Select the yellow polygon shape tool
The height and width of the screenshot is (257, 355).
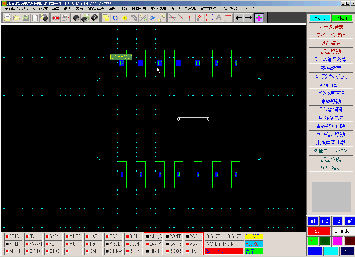106,18
